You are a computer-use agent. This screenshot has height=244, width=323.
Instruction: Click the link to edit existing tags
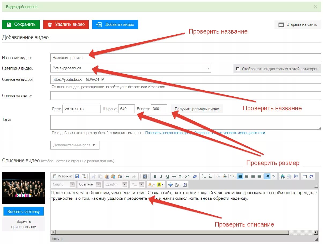[239, 133]
